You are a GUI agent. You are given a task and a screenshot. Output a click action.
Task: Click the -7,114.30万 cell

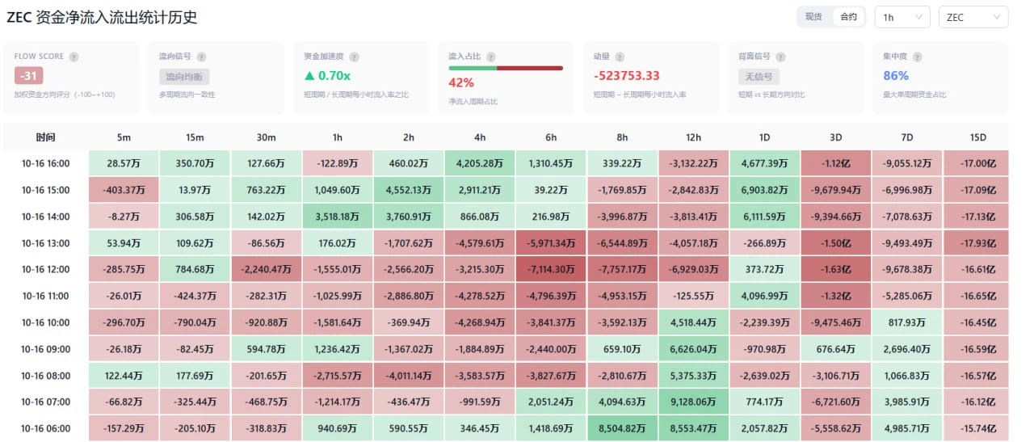click(551, 270)
